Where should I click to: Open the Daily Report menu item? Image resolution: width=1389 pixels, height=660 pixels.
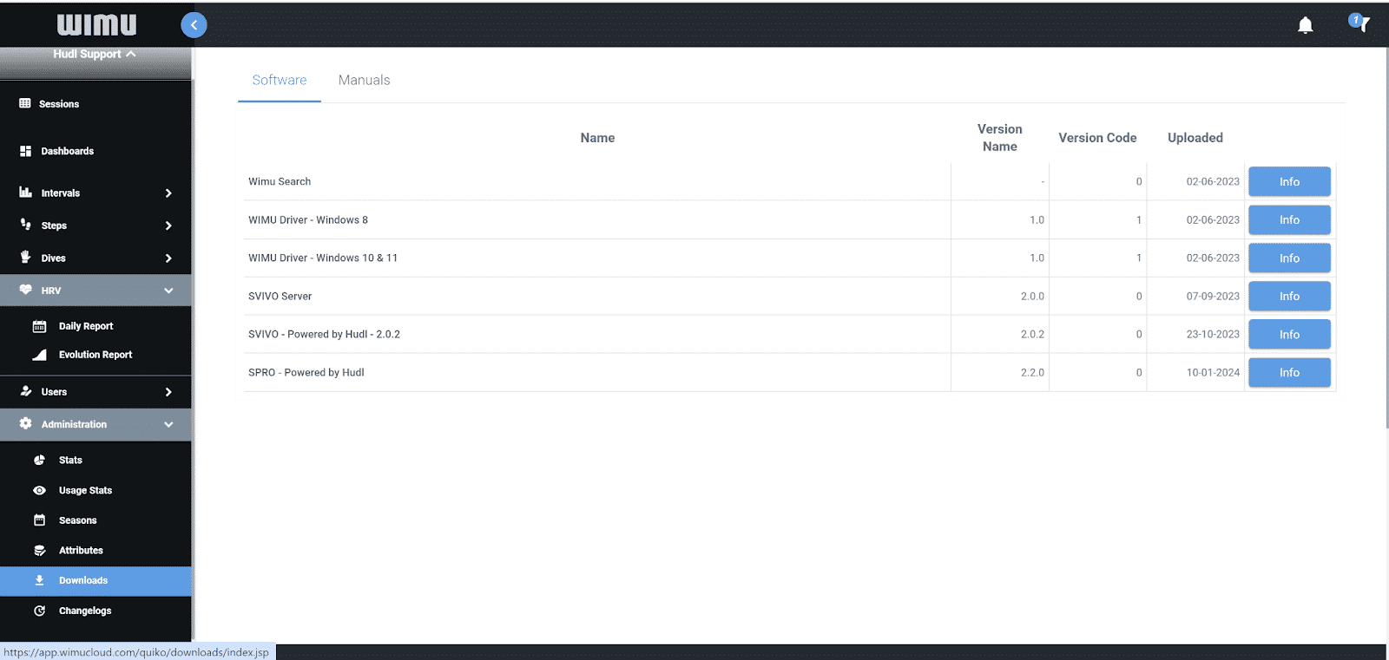pyautogui.click(x=85, y=326)
